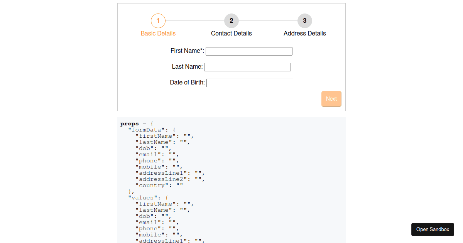Click the connector line between steps 1 and 2

click(x=195, y=21)
